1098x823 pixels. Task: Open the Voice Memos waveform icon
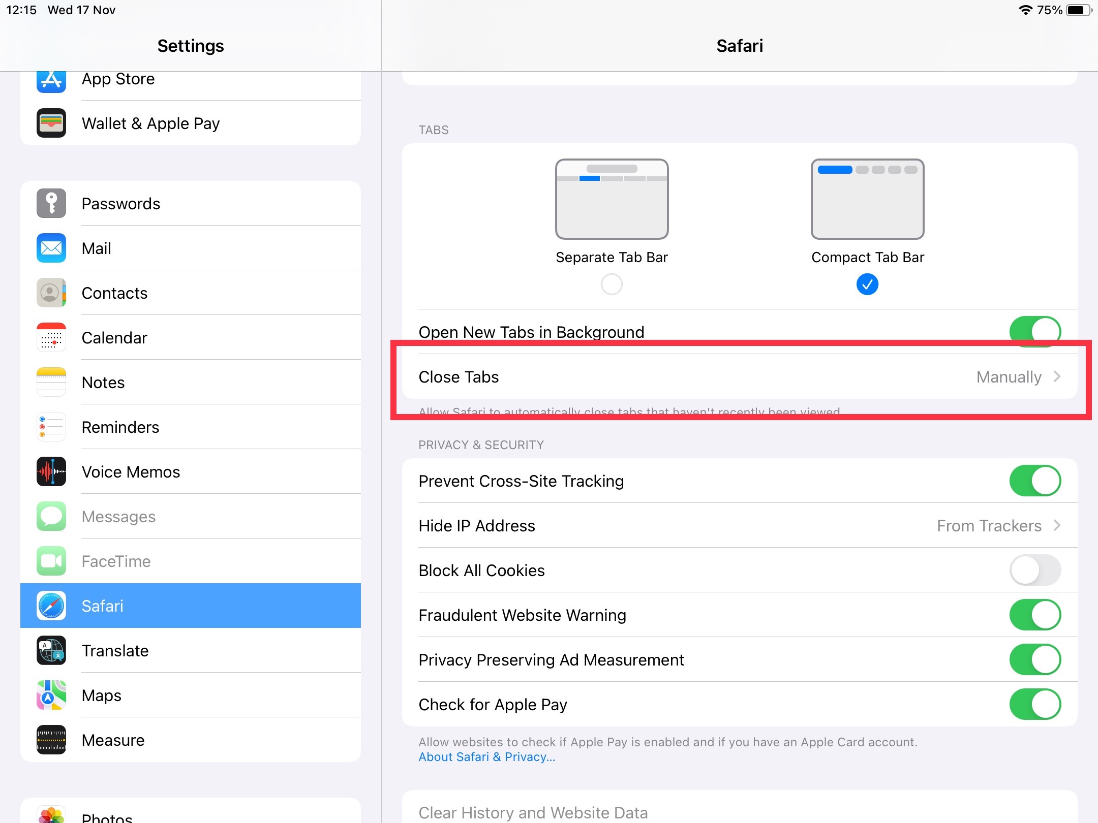pyautogui.click(x=51, y=471)
